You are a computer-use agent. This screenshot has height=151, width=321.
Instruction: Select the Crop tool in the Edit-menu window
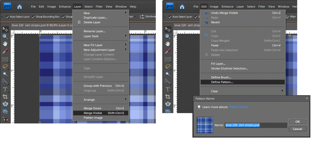tap(168, 97)
